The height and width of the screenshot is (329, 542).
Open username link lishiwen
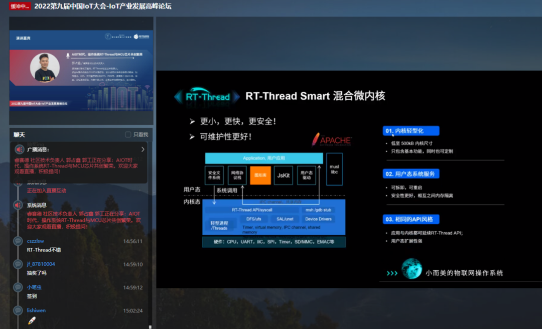tap(36, 310)
